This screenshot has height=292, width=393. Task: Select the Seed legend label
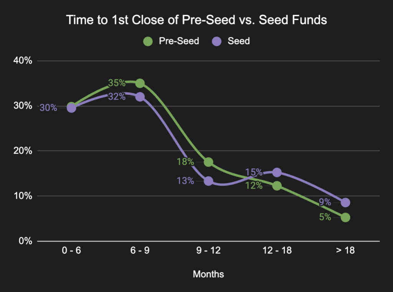tap(239, 41)
